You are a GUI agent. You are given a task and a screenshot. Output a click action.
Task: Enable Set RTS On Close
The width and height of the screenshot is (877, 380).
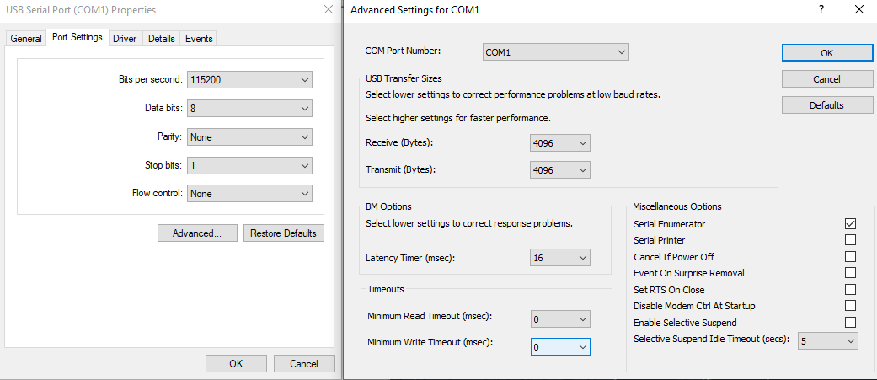[850, 290]
